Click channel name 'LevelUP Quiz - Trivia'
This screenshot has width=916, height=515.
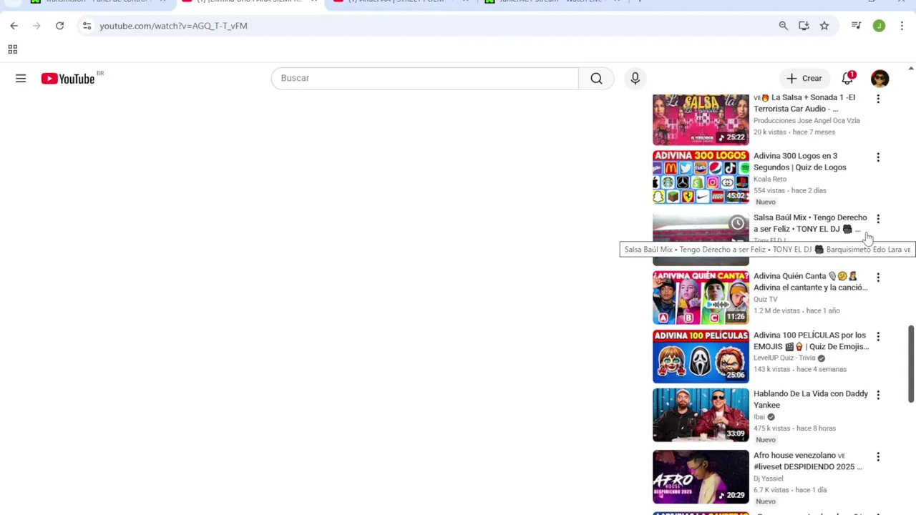784,358
